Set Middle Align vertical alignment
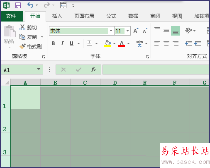The height and width of the screenshot is (168, 210). pos(166,31)
